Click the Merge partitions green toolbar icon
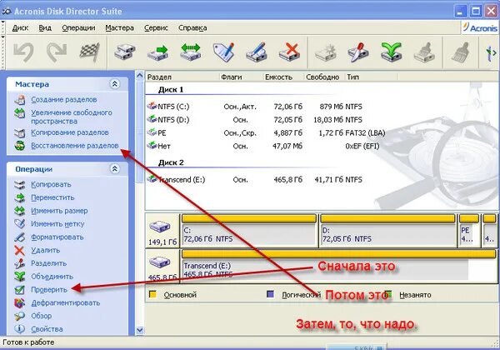The width and height of the screenshot is (500, 350). [x=392, y=52]
